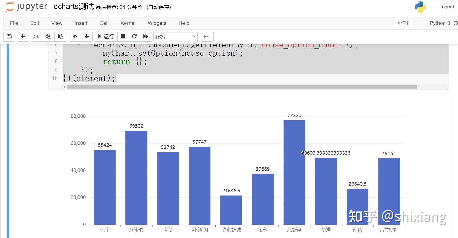Click the 40,000 y-axis label

[x=78, y=171]
